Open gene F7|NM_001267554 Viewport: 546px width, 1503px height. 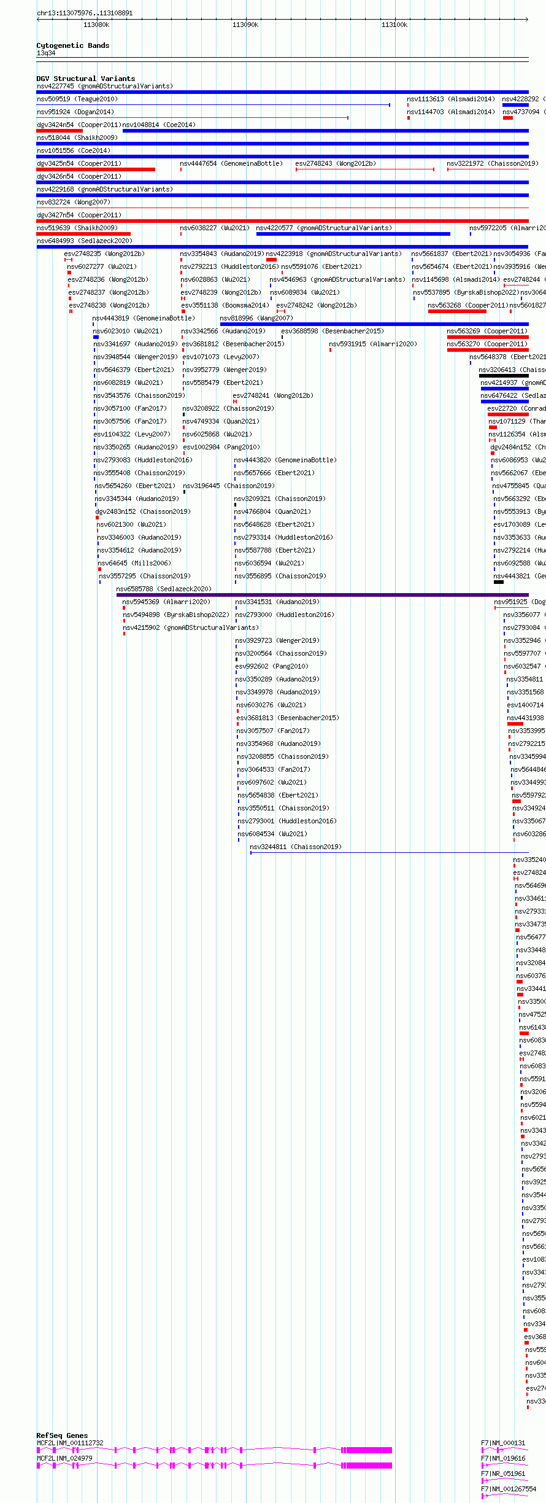509,1489
